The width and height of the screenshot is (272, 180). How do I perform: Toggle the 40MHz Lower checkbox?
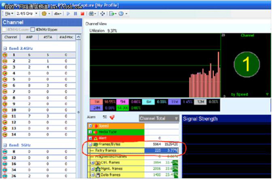pyautogui.click(x=4, y=29)
